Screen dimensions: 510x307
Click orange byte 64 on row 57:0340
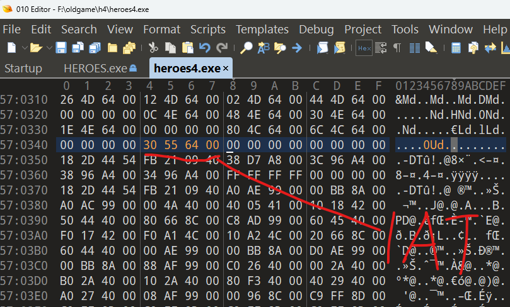point(192,145)
